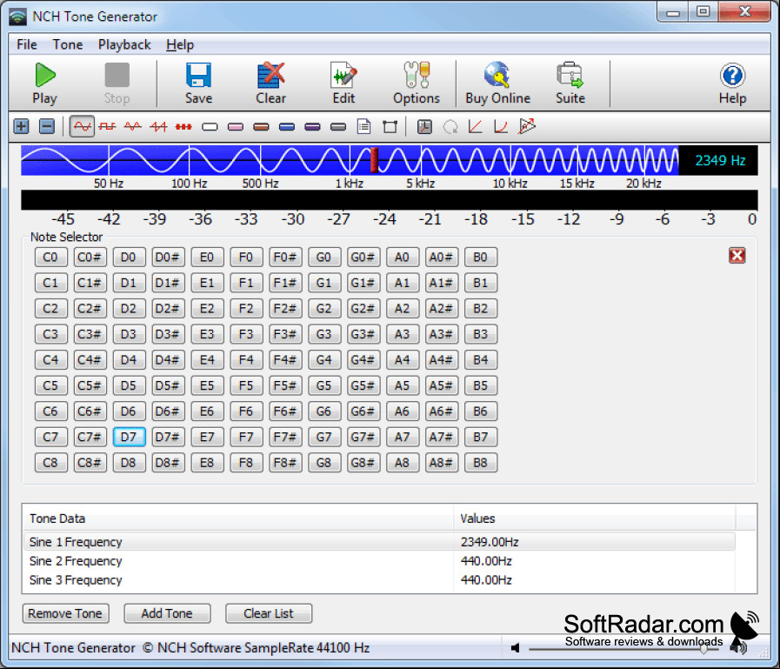Click the square frame toolbar icon
780x669 pixels.
[390, 126]
